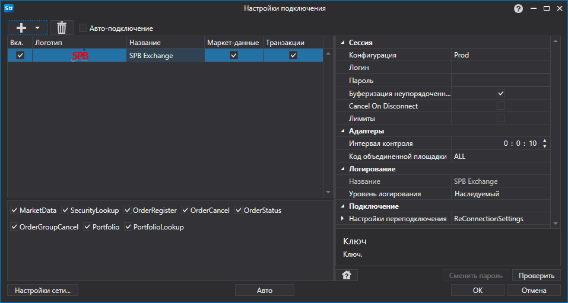Click the S# application logo icon
Viewport: 568px width, 303px height.
pyautogui.click(x=9, y=8)
